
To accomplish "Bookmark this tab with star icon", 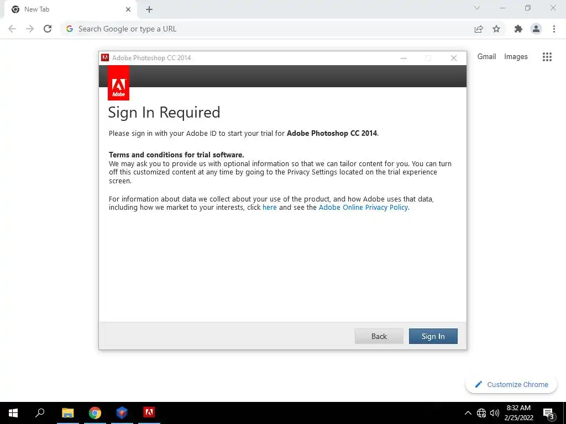I will (496, 29).
